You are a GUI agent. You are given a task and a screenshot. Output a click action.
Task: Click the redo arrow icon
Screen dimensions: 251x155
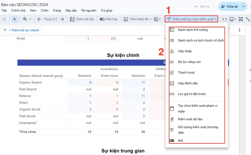4,19
